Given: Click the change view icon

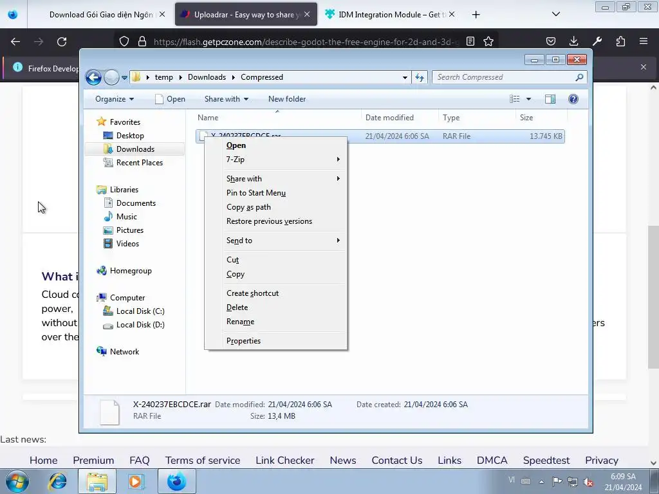Looking at the screenshot, I should (515, 99).
